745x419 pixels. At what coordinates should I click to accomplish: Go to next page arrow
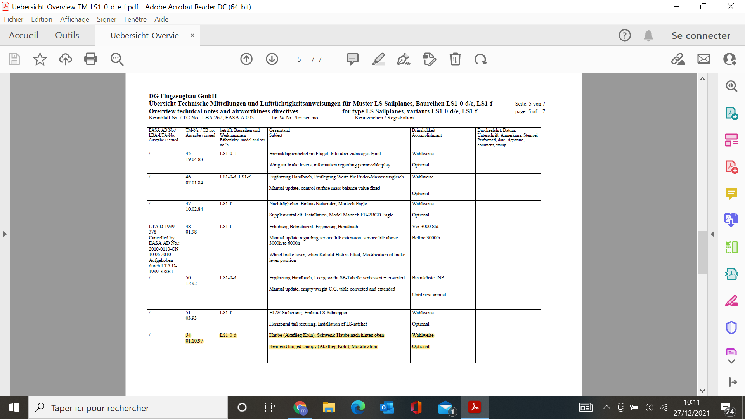click(x=272, y=59)
